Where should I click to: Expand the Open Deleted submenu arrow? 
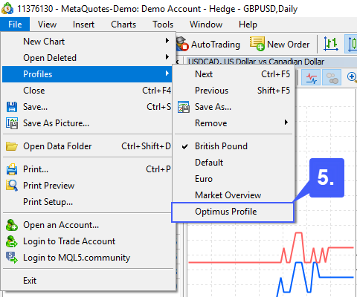(167, 57)
